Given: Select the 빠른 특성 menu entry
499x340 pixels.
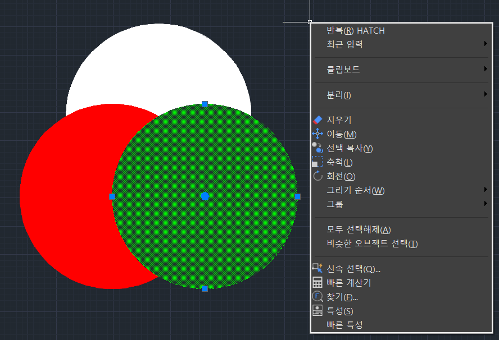Looking at the screenshot, I should click(x=401, y=325).
